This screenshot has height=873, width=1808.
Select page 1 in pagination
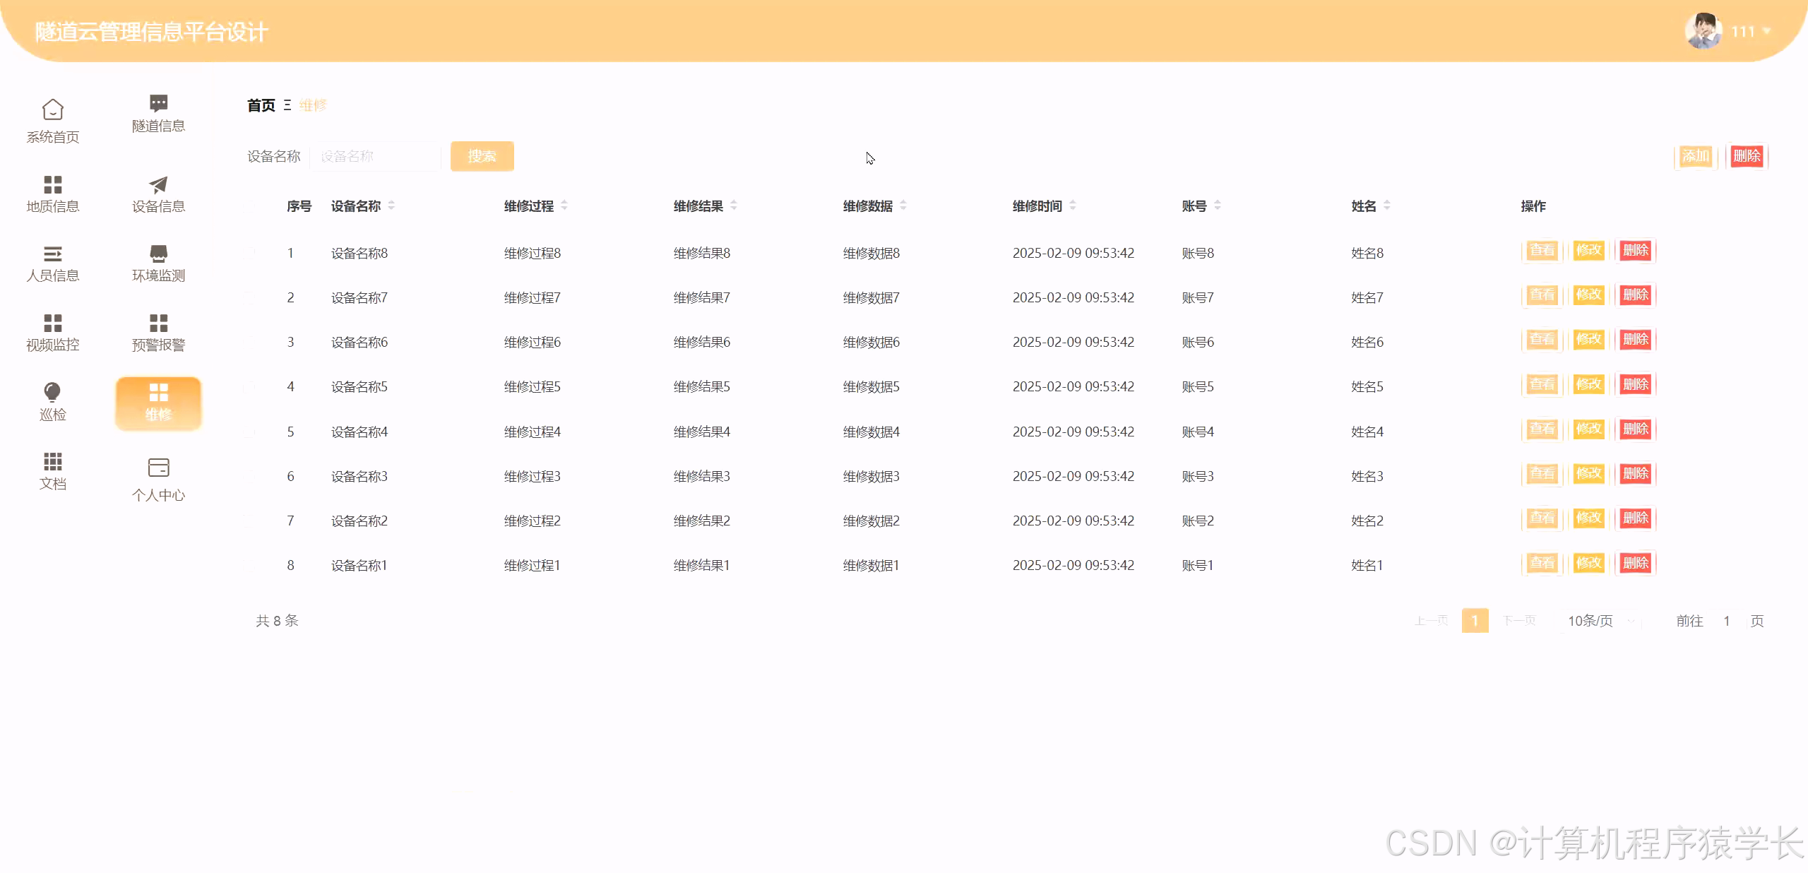pyautogui.click(x=1475, y=621)
